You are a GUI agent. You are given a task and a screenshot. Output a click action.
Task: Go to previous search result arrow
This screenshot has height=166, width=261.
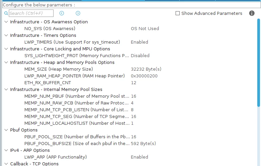(62, 13)
